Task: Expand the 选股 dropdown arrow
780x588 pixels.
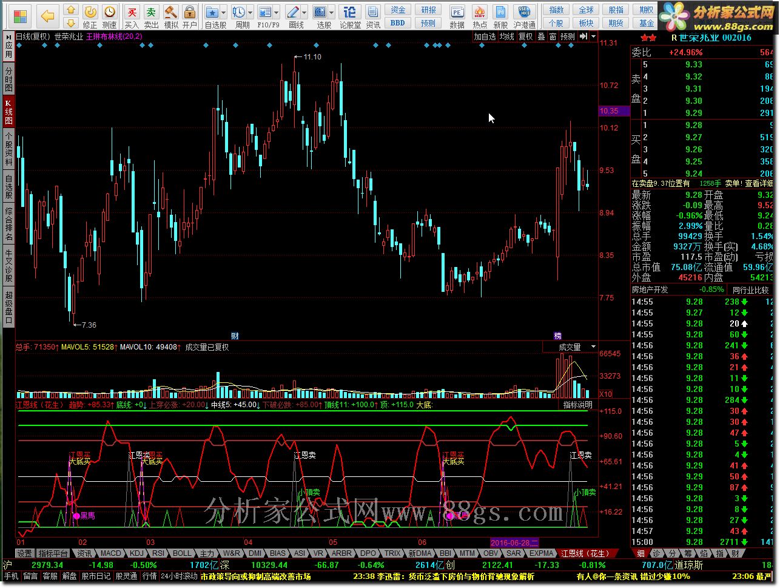Action: pyautogui.click(x=331, y=12)
